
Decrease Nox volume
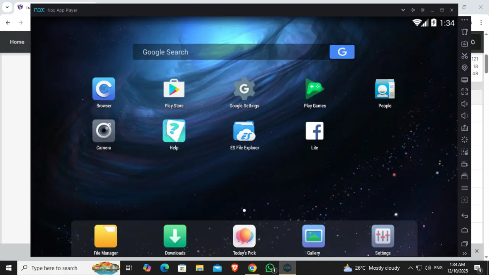pyautogui.click(x=465, y=116)
